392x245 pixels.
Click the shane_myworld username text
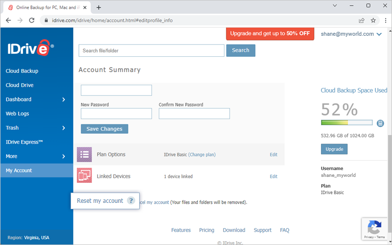[x=338, y=175]
